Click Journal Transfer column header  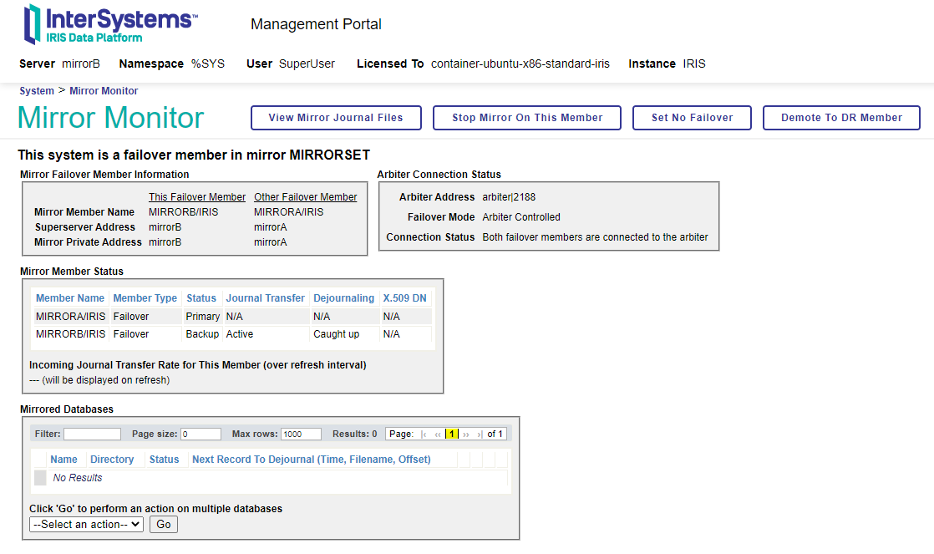click(x=266, y=298)
